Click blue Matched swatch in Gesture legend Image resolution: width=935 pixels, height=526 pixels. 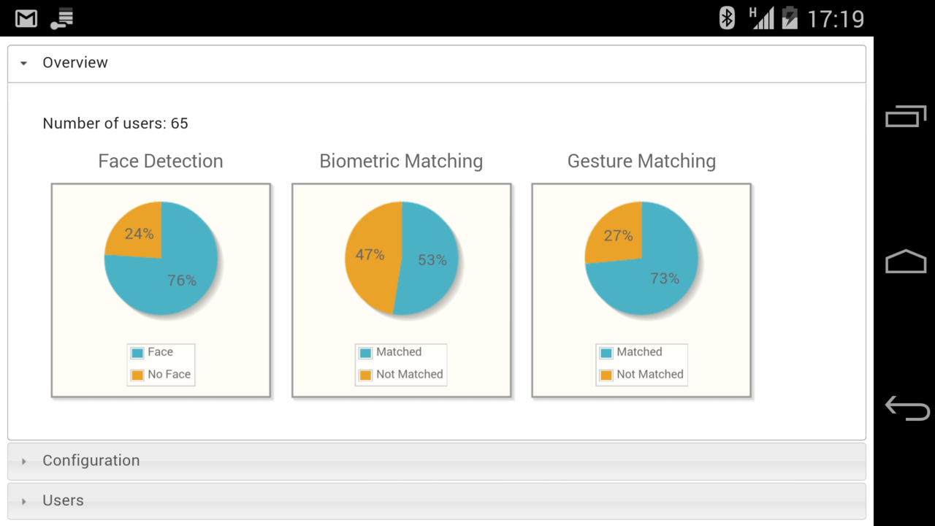coord(606,353)
